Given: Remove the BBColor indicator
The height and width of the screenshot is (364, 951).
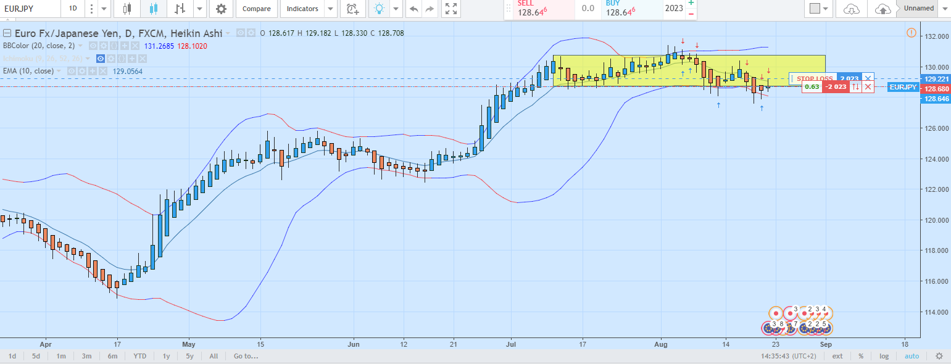Looking at the screenshot, I should pos(134,46).
